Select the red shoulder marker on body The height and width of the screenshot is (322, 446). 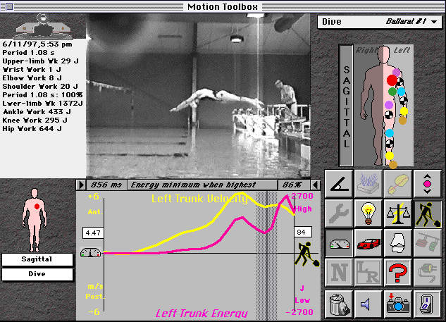[x=391, y=80]
